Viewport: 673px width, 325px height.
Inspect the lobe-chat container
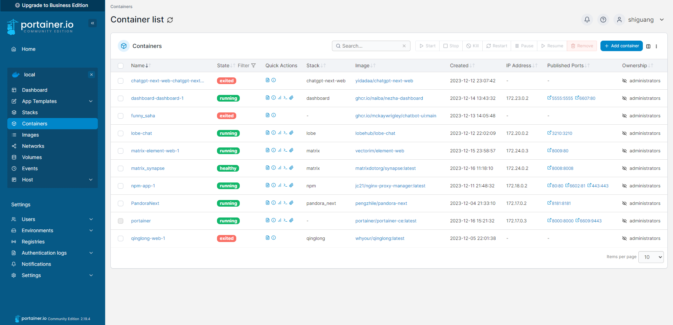point(273,133)
